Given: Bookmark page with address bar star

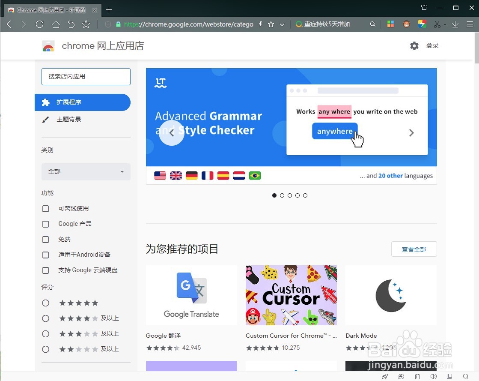Looking at the screenshot, I should (271, 24).
